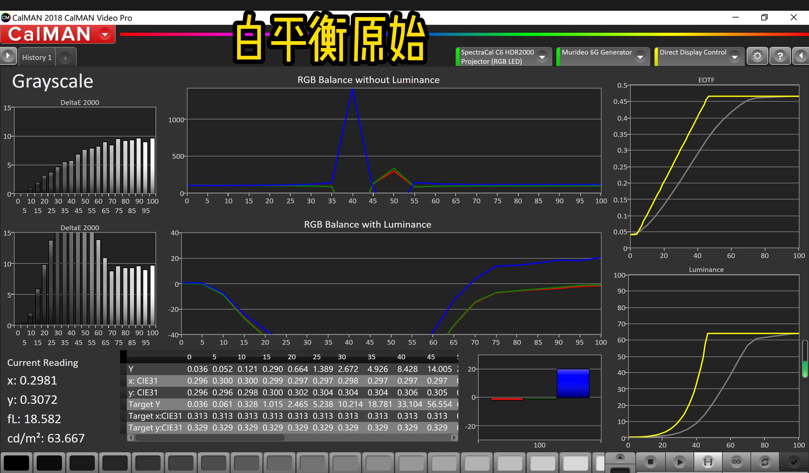
Task: Switch to the History 1 tab
Action: coord(37,57)
